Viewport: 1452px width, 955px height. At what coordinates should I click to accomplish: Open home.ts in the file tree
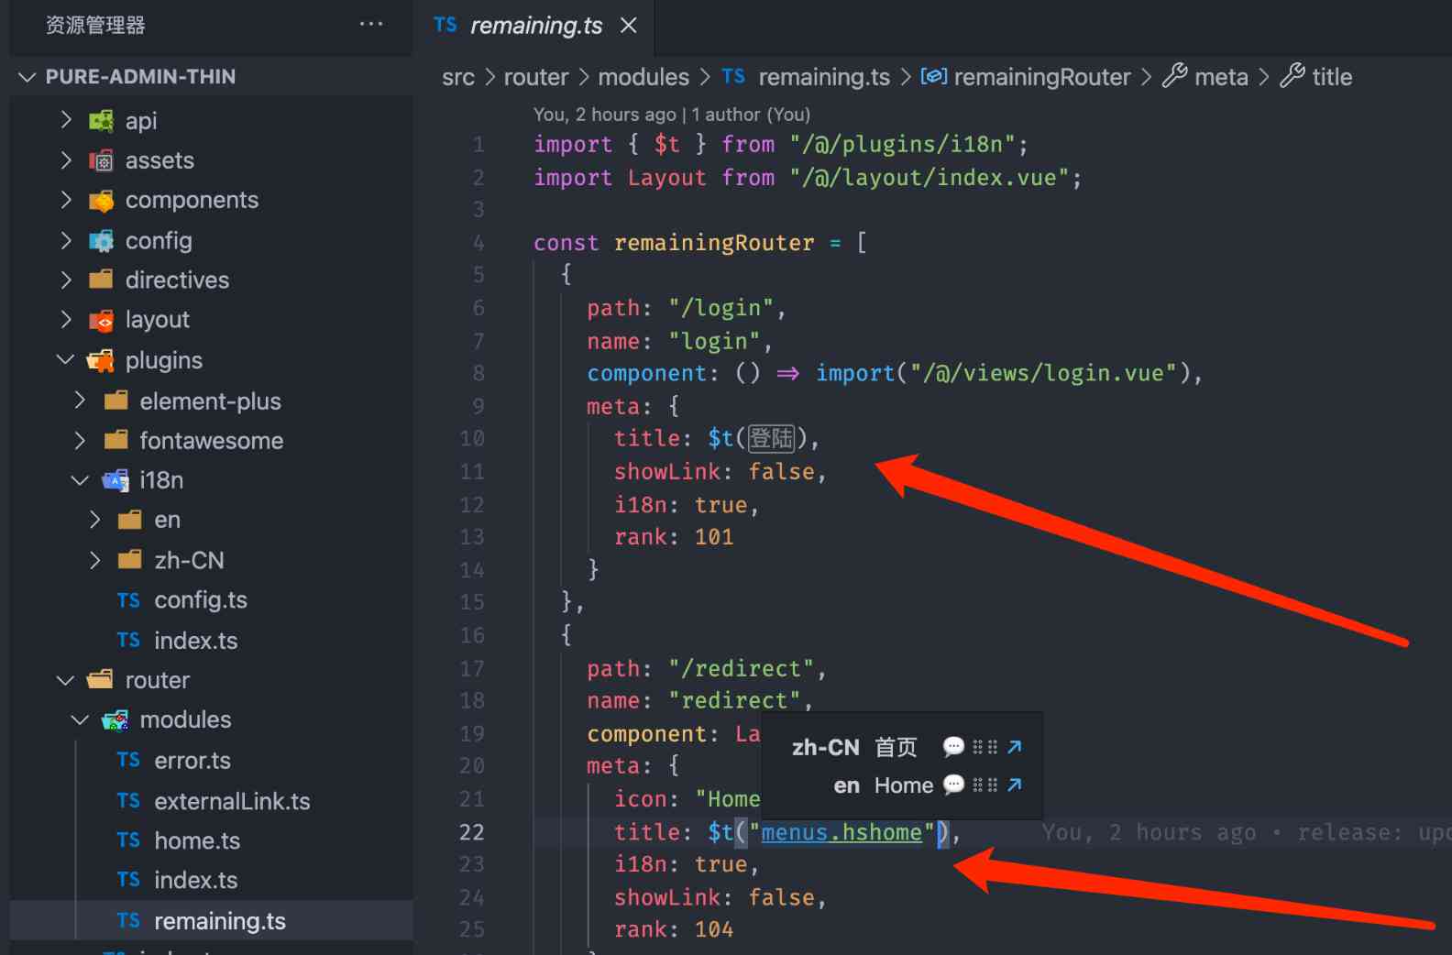(196, 840)
